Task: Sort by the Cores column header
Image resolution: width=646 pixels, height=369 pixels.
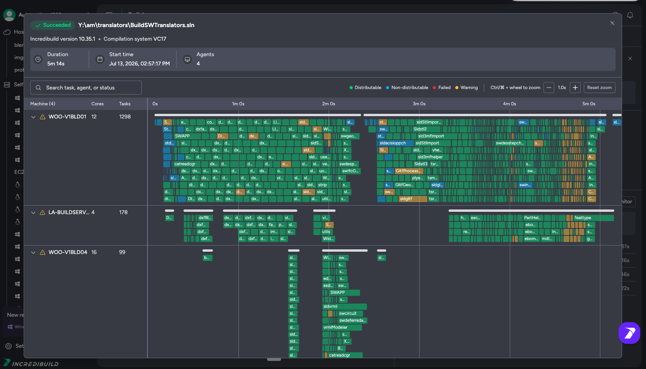Action: pyautogui.click(x=98, y=104)
